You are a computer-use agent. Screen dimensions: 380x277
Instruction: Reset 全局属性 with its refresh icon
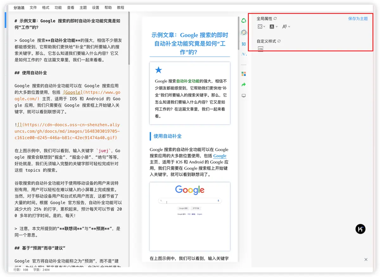pyautogui.click(x=275, y=19)
